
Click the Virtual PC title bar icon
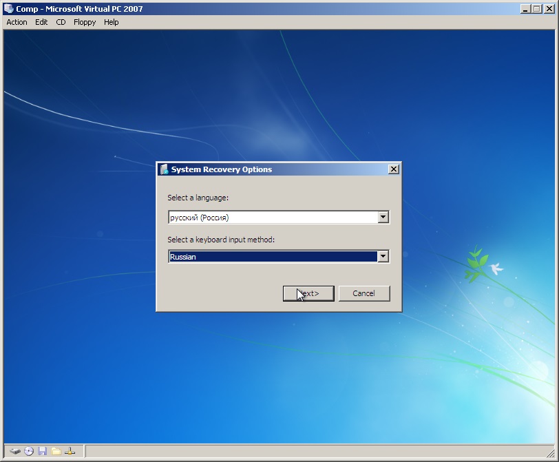[8, 9]
